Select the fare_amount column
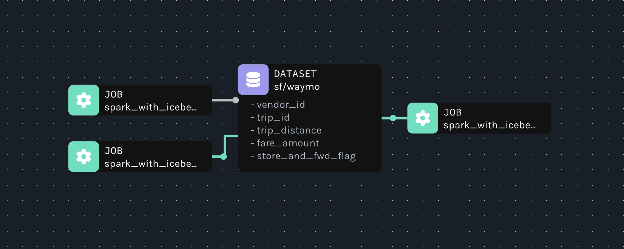The height and width of the screenshot is (249, 624). (x=288, y=143)
